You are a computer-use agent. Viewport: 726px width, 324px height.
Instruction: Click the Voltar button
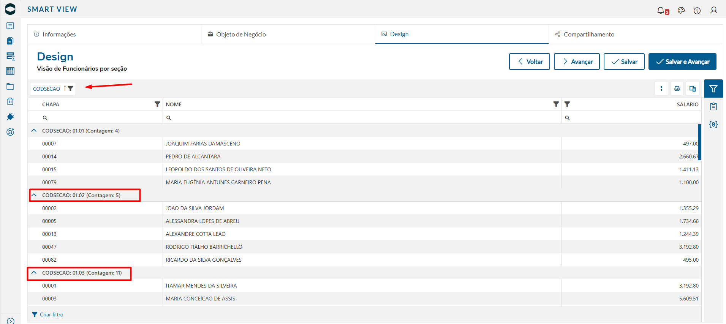(530, 62)
